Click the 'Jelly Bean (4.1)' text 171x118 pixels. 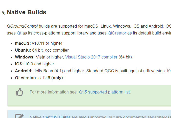(48, 71)
